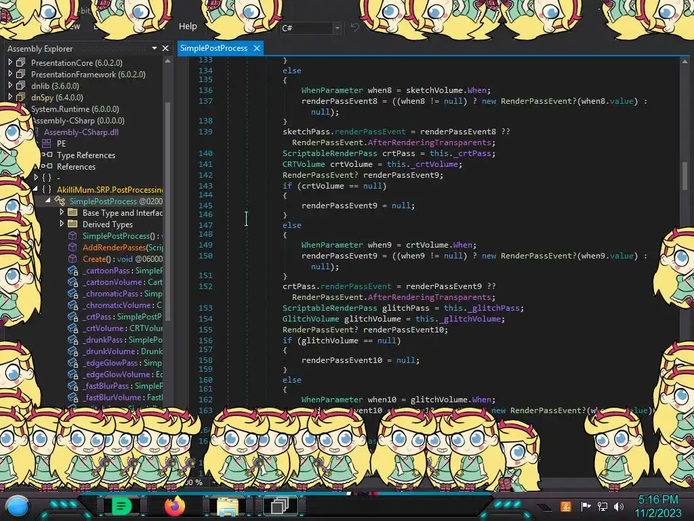Click the Derived Types folder icon
694x521 pixels.
pyautogui.click(x=73, y=224)
